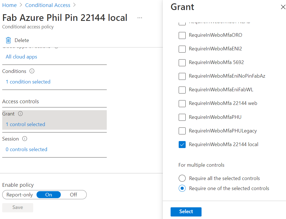Open the All cloud apps link

click(21, 57)
